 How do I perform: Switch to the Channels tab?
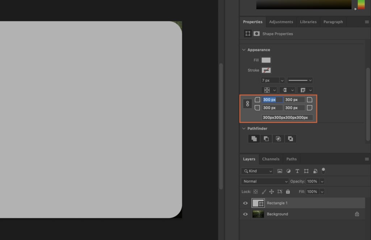pyautogui.click(x=271, y=159)
